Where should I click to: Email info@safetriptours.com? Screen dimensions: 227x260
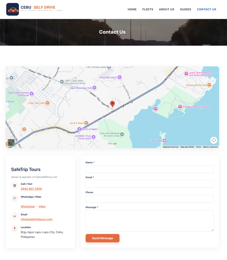pos(37,219)
